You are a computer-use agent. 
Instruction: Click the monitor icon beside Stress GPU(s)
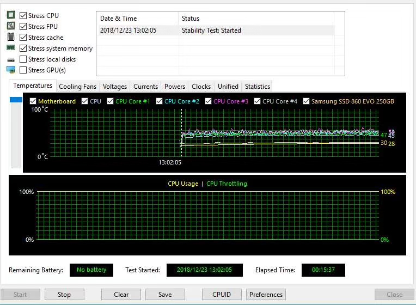tap(11, 70)
